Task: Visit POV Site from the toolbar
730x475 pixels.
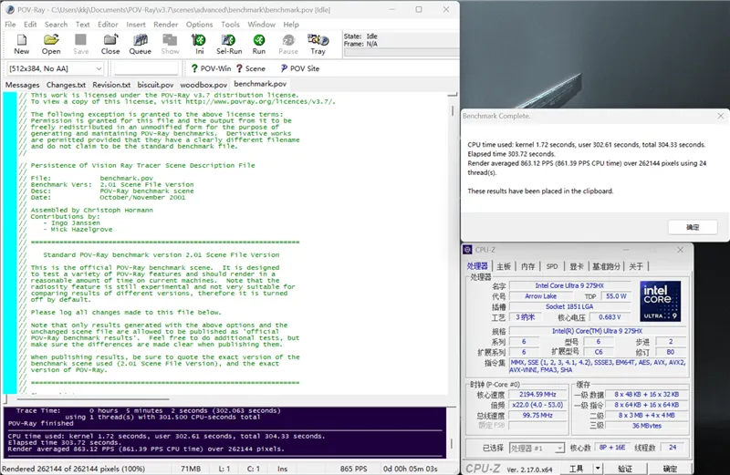Action: (298, 68)
